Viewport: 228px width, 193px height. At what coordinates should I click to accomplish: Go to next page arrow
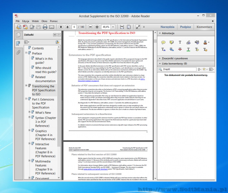pos(67,27)
